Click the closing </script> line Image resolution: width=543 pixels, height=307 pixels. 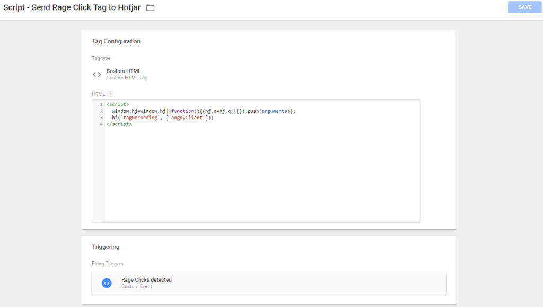tap(119, 124)
